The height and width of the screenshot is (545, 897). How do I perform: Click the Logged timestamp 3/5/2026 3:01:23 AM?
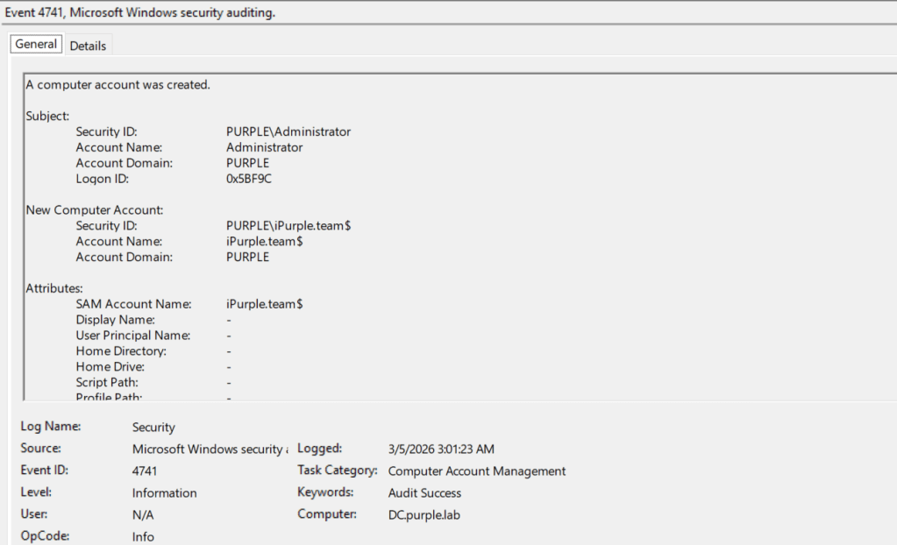pos(441,449)
